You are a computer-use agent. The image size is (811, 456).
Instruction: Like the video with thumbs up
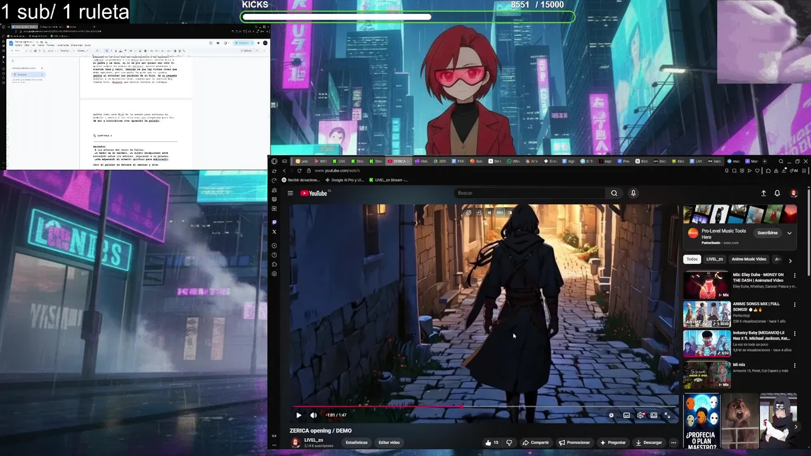(x=492, y=443)
